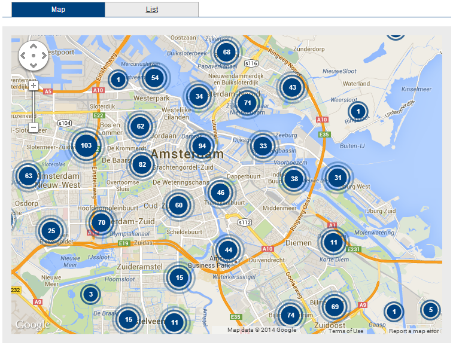Click the cluster marker labeled 94
Screen dimensions: 453x345
click(202, 146)
